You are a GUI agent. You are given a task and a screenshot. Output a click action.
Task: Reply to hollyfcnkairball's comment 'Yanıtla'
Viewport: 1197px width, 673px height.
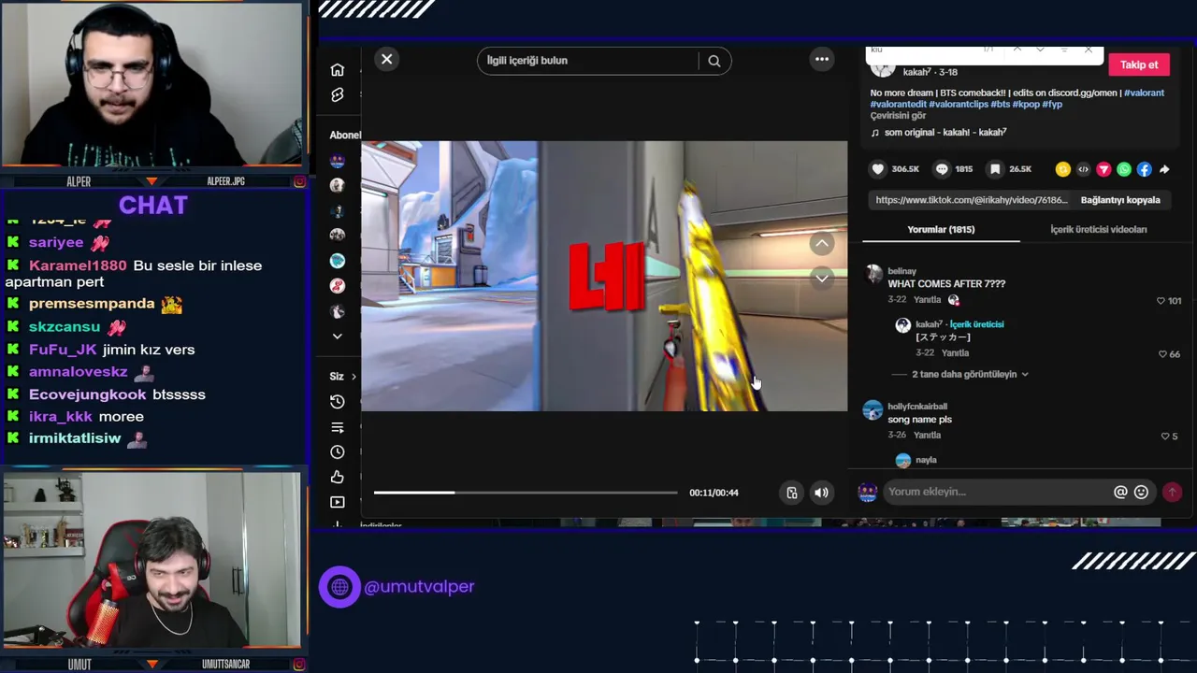click(927, 435)
